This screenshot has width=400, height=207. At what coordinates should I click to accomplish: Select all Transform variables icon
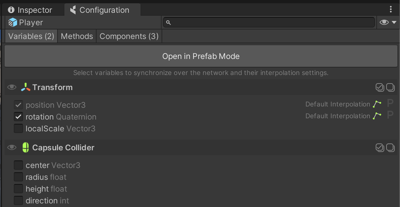[380, 87]
